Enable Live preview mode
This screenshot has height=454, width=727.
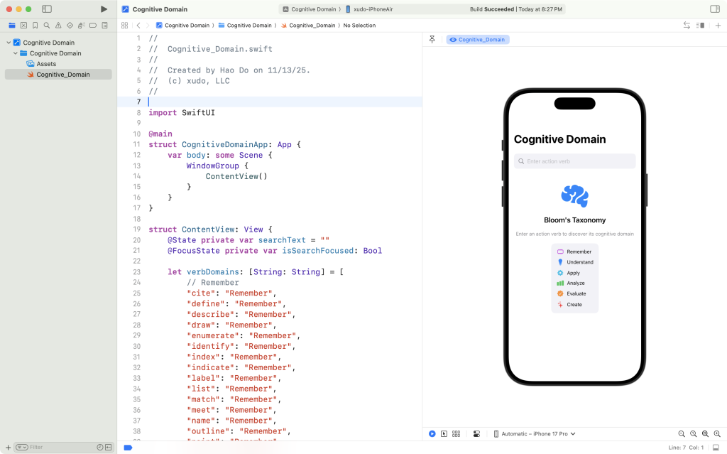(432, 433)
